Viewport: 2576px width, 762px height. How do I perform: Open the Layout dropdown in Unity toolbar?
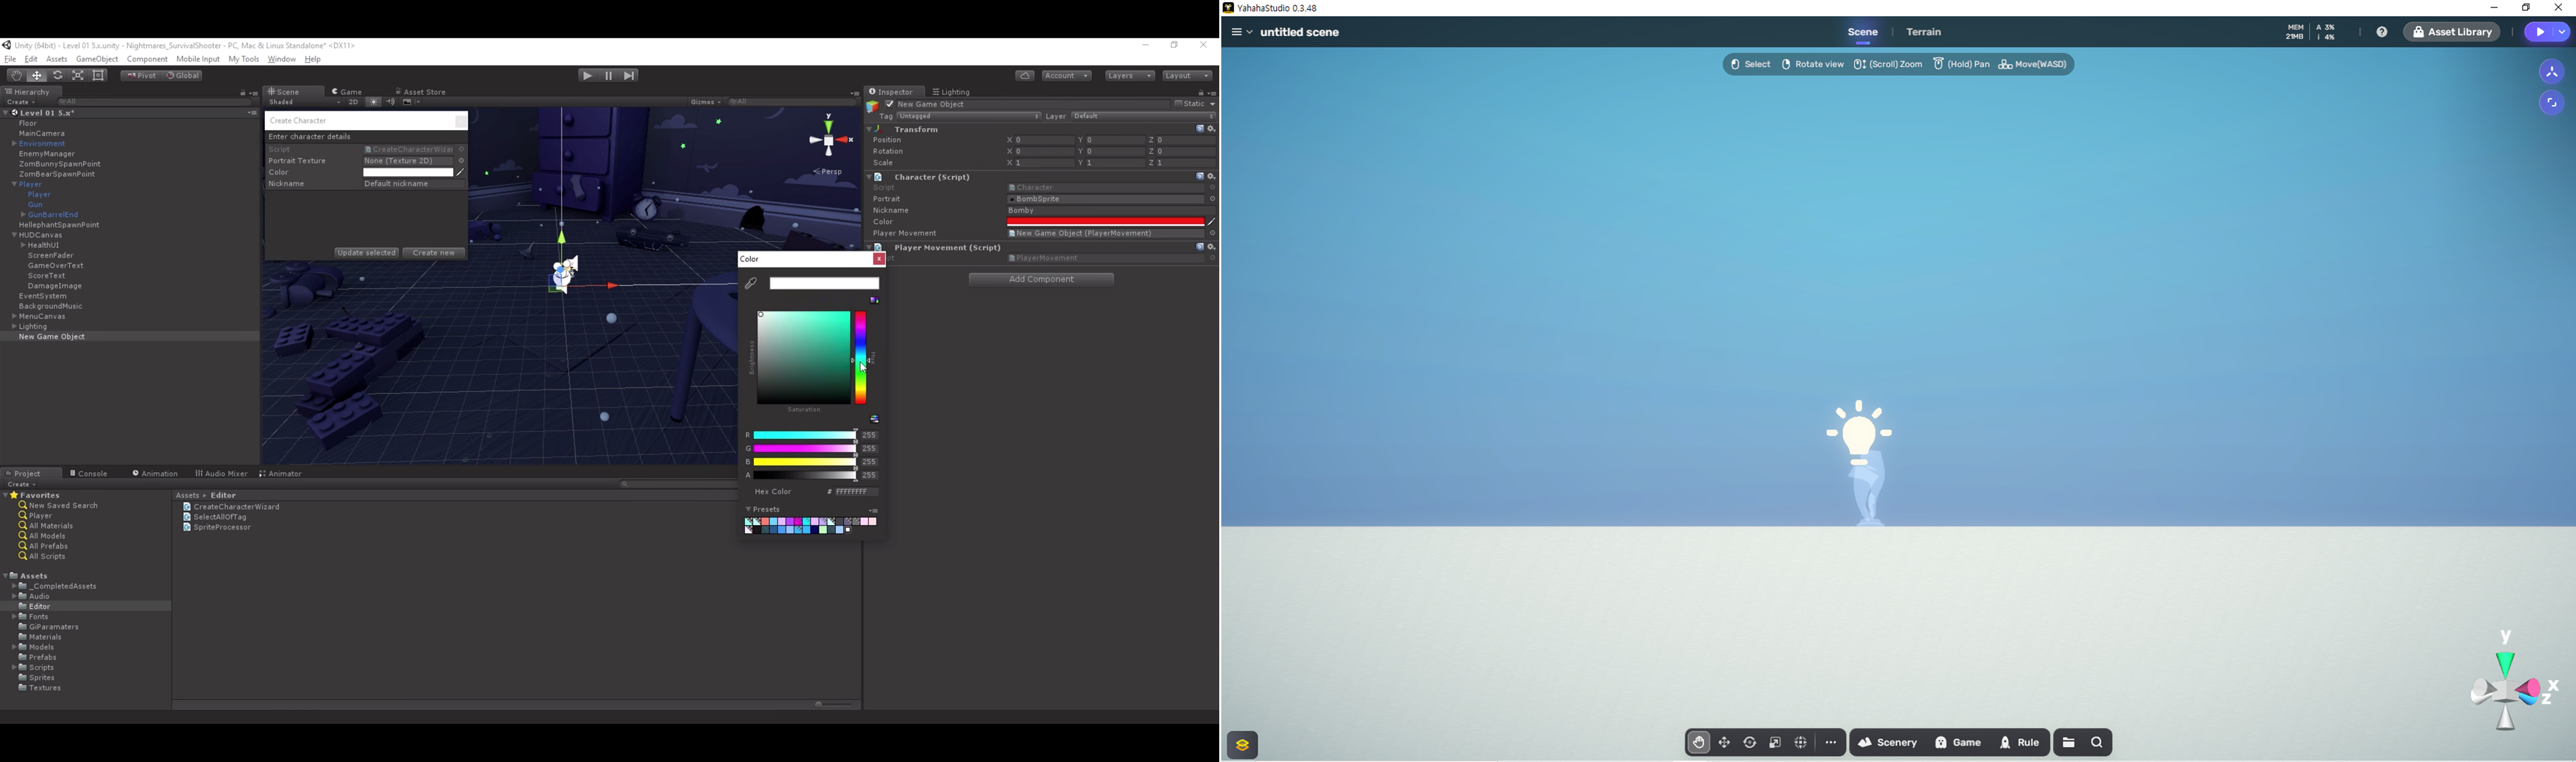coord(1187,76)
